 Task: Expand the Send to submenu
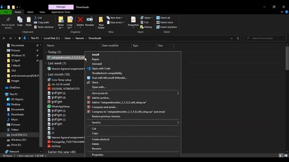[133, 122]
